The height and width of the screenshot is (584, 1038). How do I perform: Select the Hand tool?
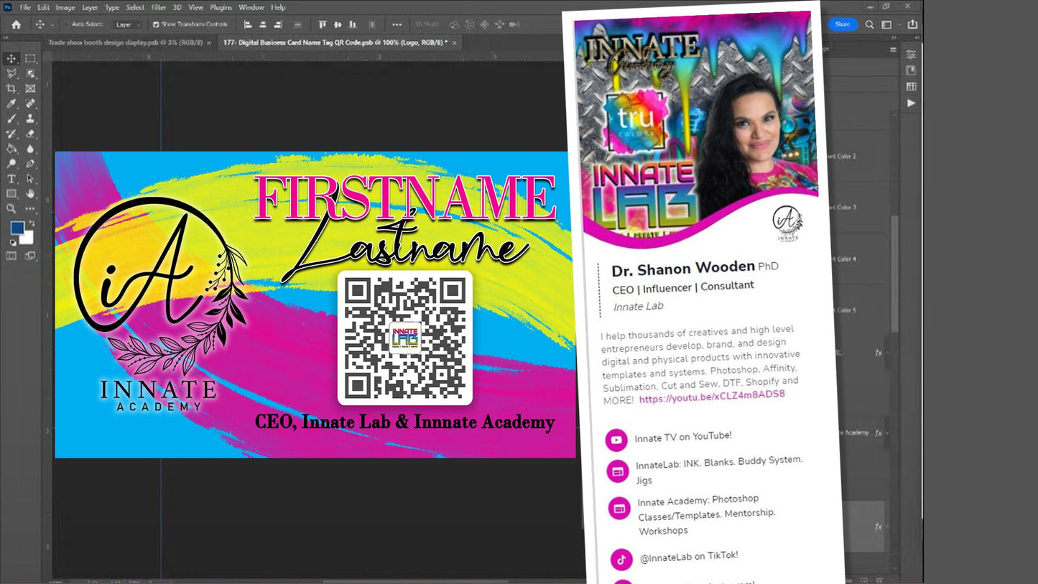click(30, 194)
